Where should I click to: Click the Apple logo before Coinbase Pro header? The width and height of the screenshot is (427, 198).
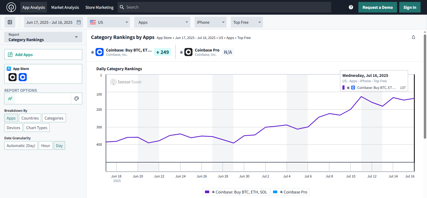[x=181, y=52]
